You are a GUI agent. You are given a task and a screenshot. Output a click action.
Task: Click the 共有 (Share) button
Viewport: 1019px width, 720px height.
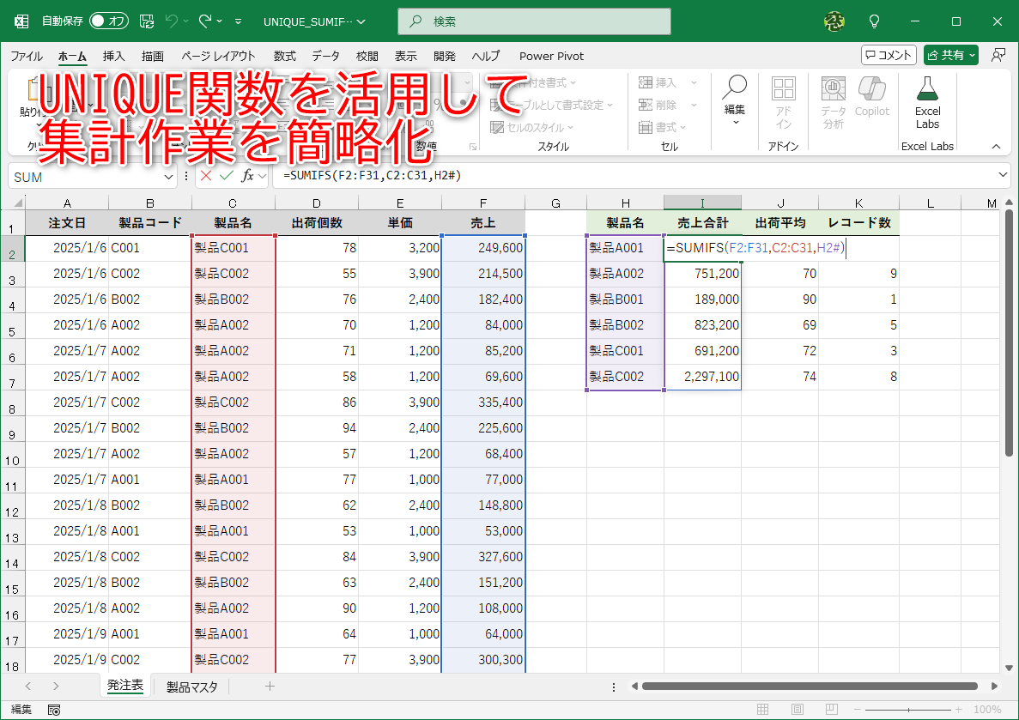pyautogui.click(x=950, y=55)
